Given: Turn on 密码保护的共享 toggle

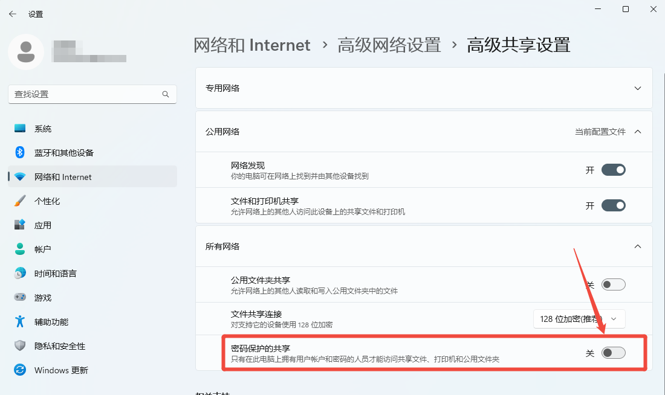Looking at the screenshot, I should tap(613, 353).
